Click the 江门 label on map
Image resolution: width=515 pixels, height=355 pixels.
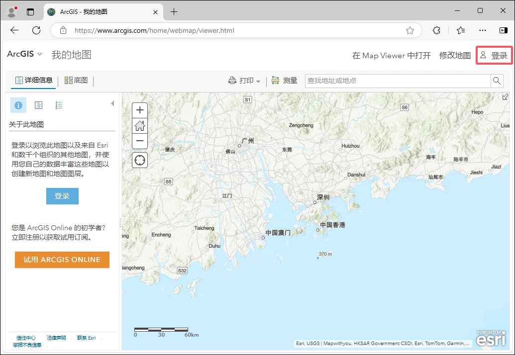[x=227, y=196]
